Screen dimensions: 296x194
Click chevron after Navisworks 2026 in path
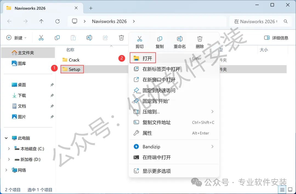pos(134,22)
